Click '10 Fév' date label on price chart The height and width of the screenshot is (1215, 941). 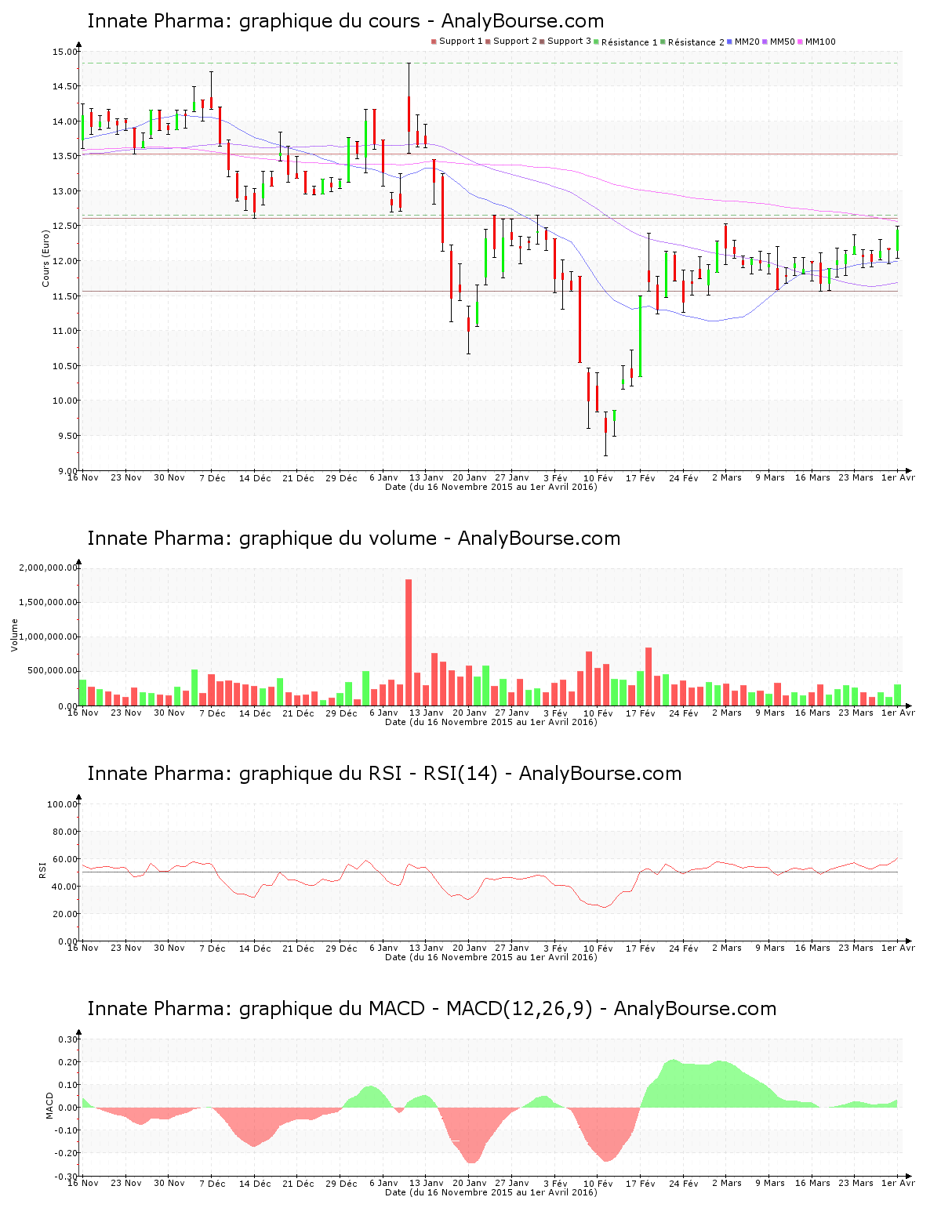pos(598,477)
